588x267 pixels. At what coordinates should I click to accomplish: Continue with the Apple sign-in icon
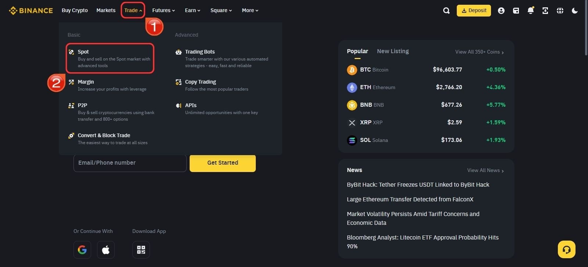coord(106,250)
